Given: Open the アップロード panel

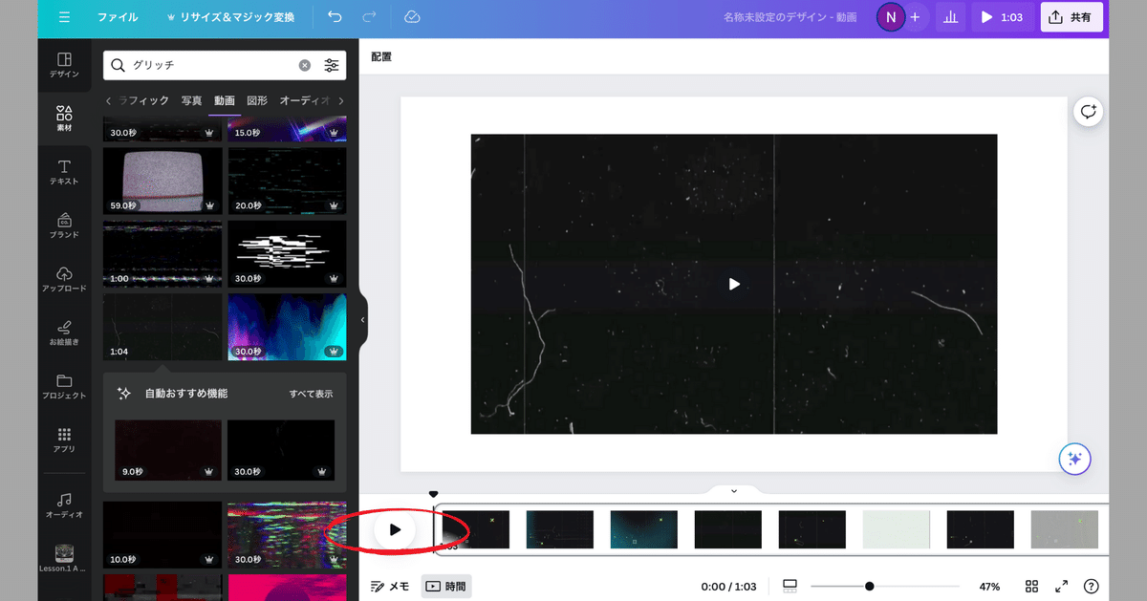Looking at the screenshot, I should tap(65, 279).
